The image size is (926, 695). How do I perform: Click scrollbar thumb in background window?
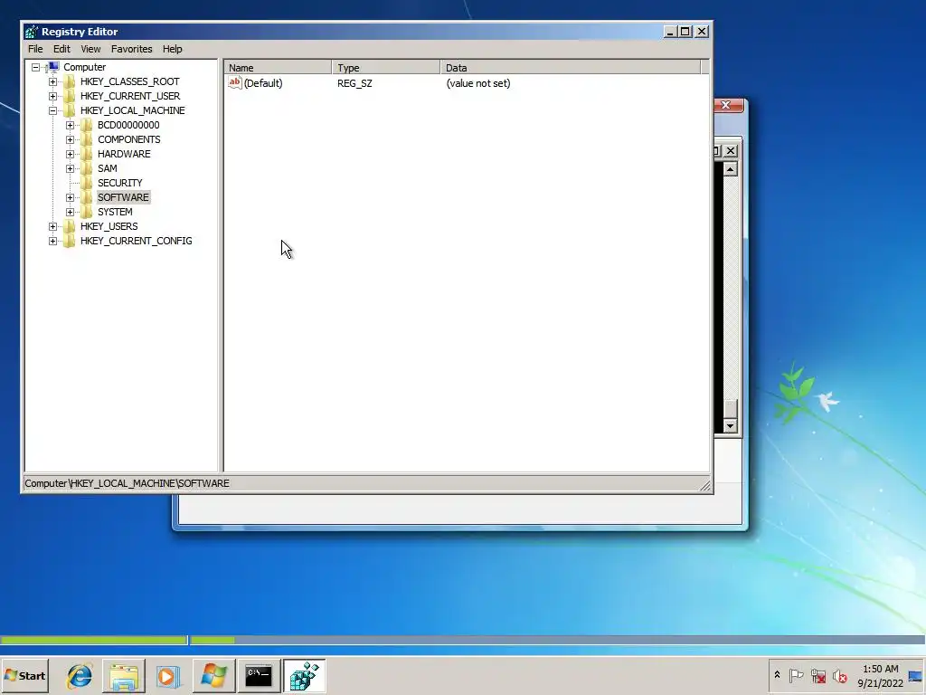[731, 409]
